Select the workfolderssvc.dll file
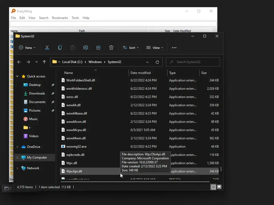This screenshot has height=205, width=274. [x=139, y=89]
